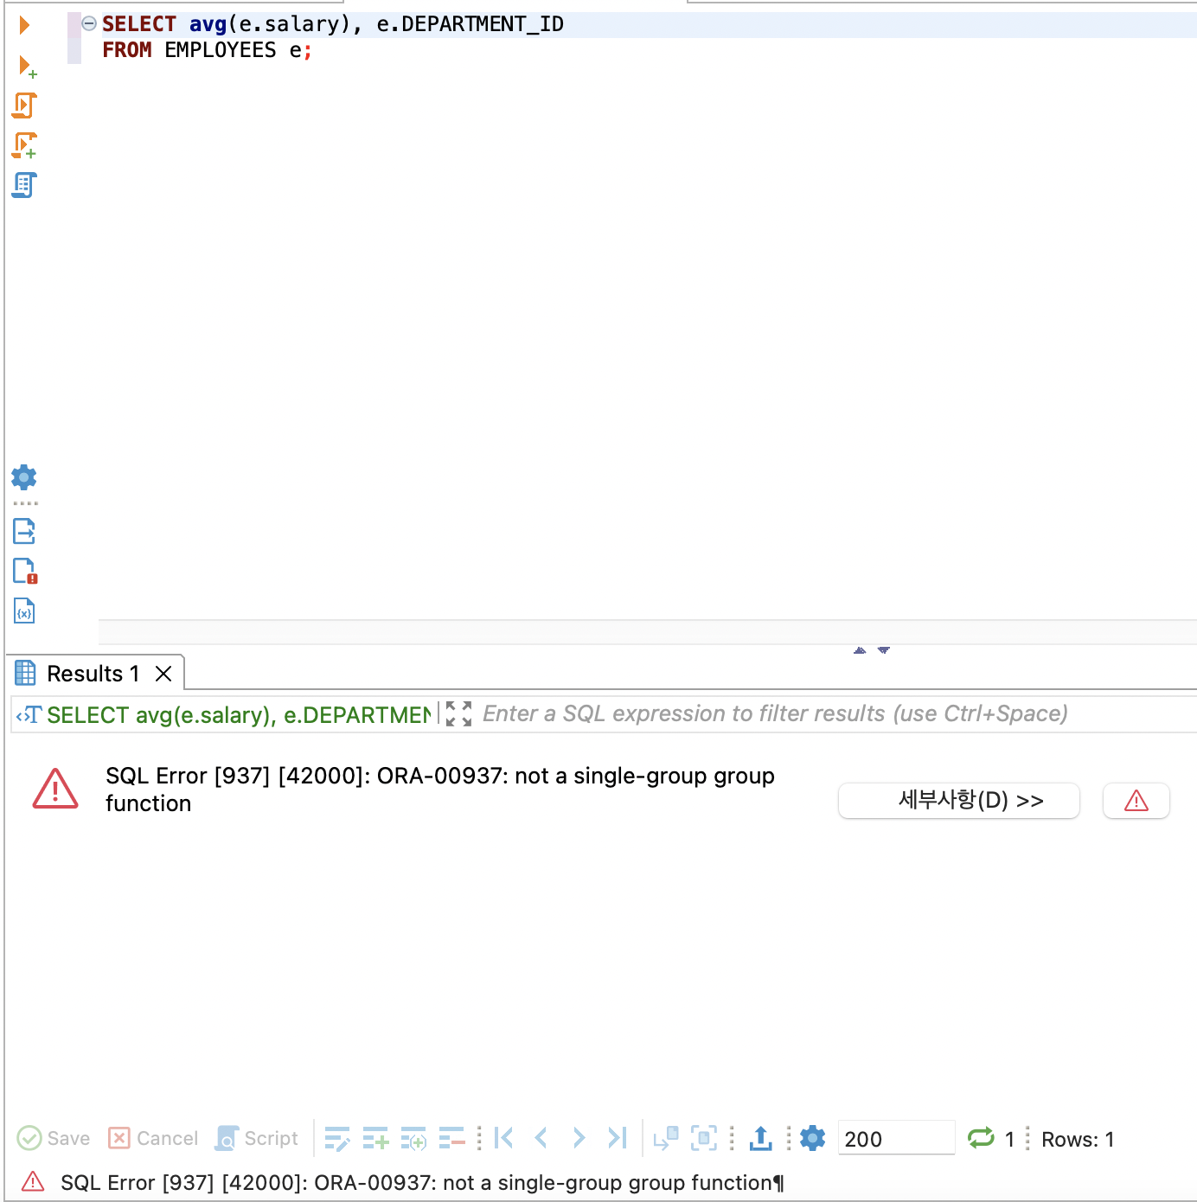Run the Execute SQL statement arrow
Image resolution: width=1197 pixels, height=1202 pixels.
24,25
